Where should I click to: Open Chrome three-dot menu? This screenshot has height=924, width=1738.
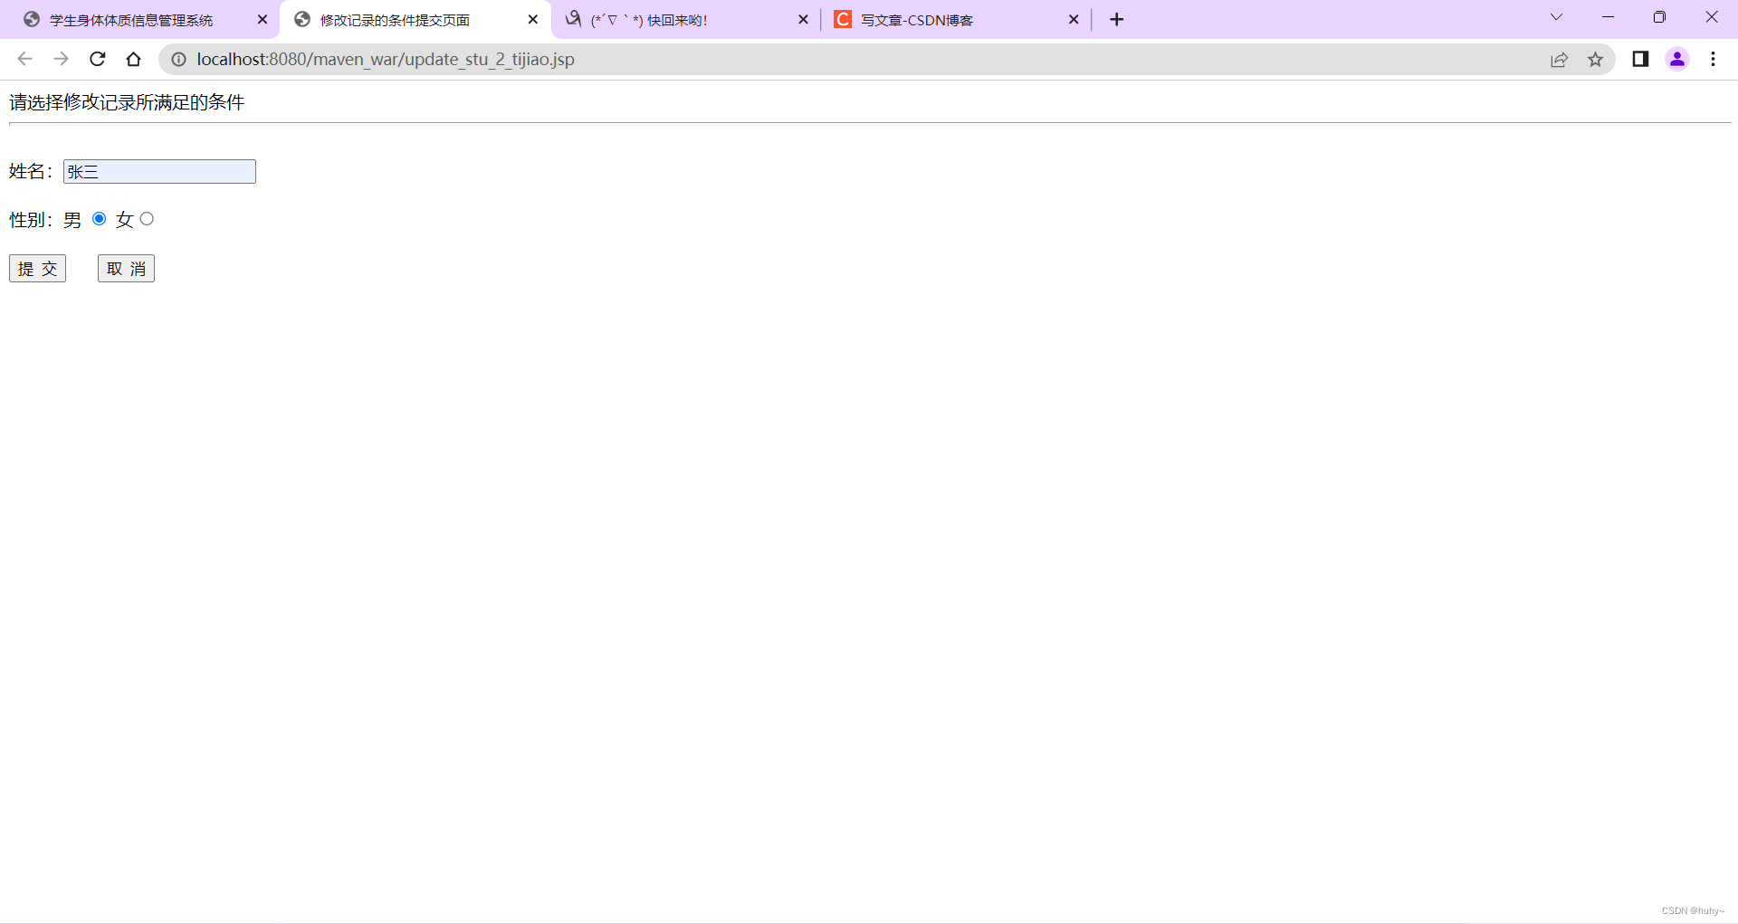click(1713, 59)
